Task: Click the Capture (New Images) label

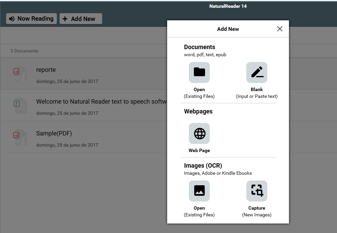Action: (256, 211)
